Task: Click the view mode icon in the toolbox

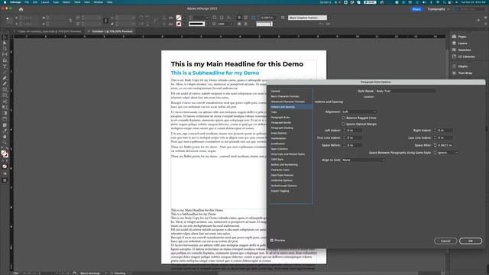Action: [x=5, y=180]
